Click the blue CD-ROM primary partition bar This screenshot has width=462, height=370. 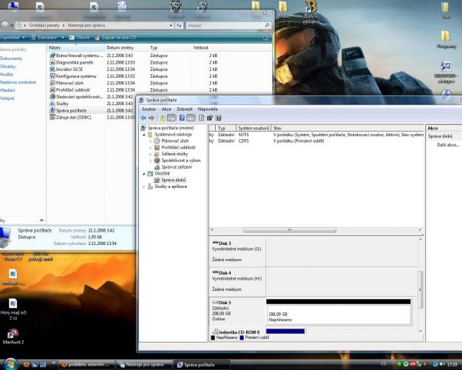pyautogui.click(x=285, y=331)
